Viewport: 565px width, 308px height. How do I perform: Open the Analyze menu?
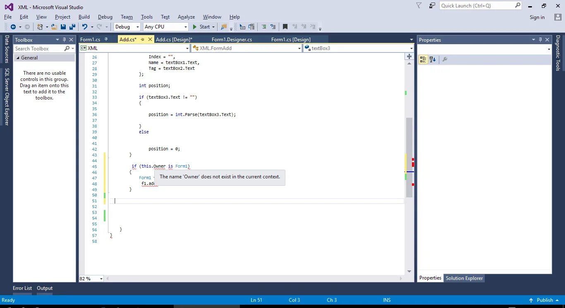[186, 17]
